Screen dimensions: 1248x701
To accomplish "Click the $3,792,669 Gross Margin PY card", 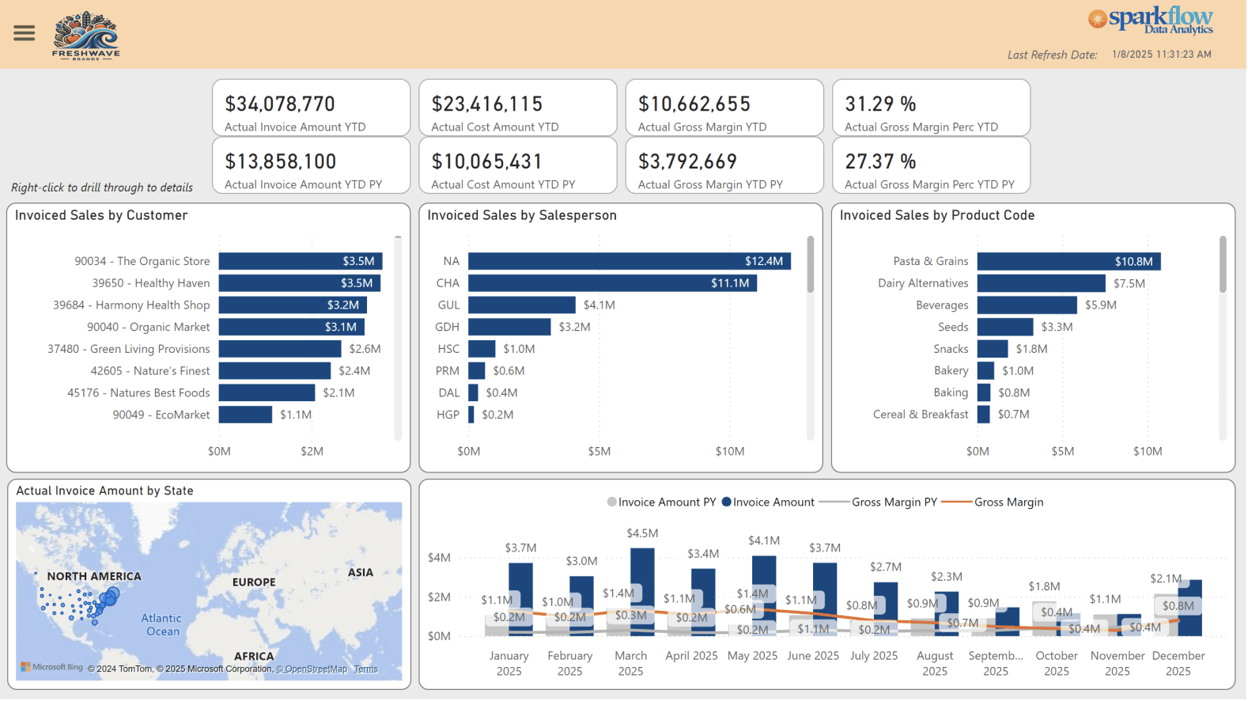I will 725,166.
